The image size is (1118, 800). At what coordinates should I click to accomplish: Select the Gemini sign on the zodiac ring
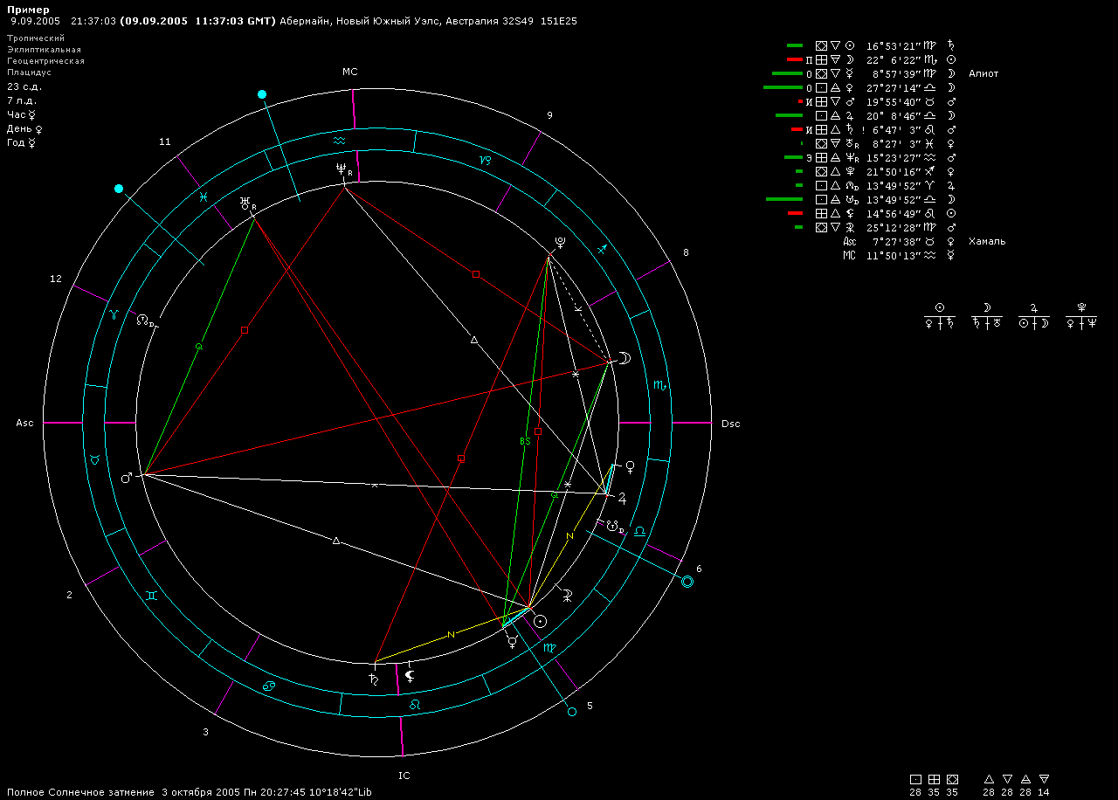152,595
